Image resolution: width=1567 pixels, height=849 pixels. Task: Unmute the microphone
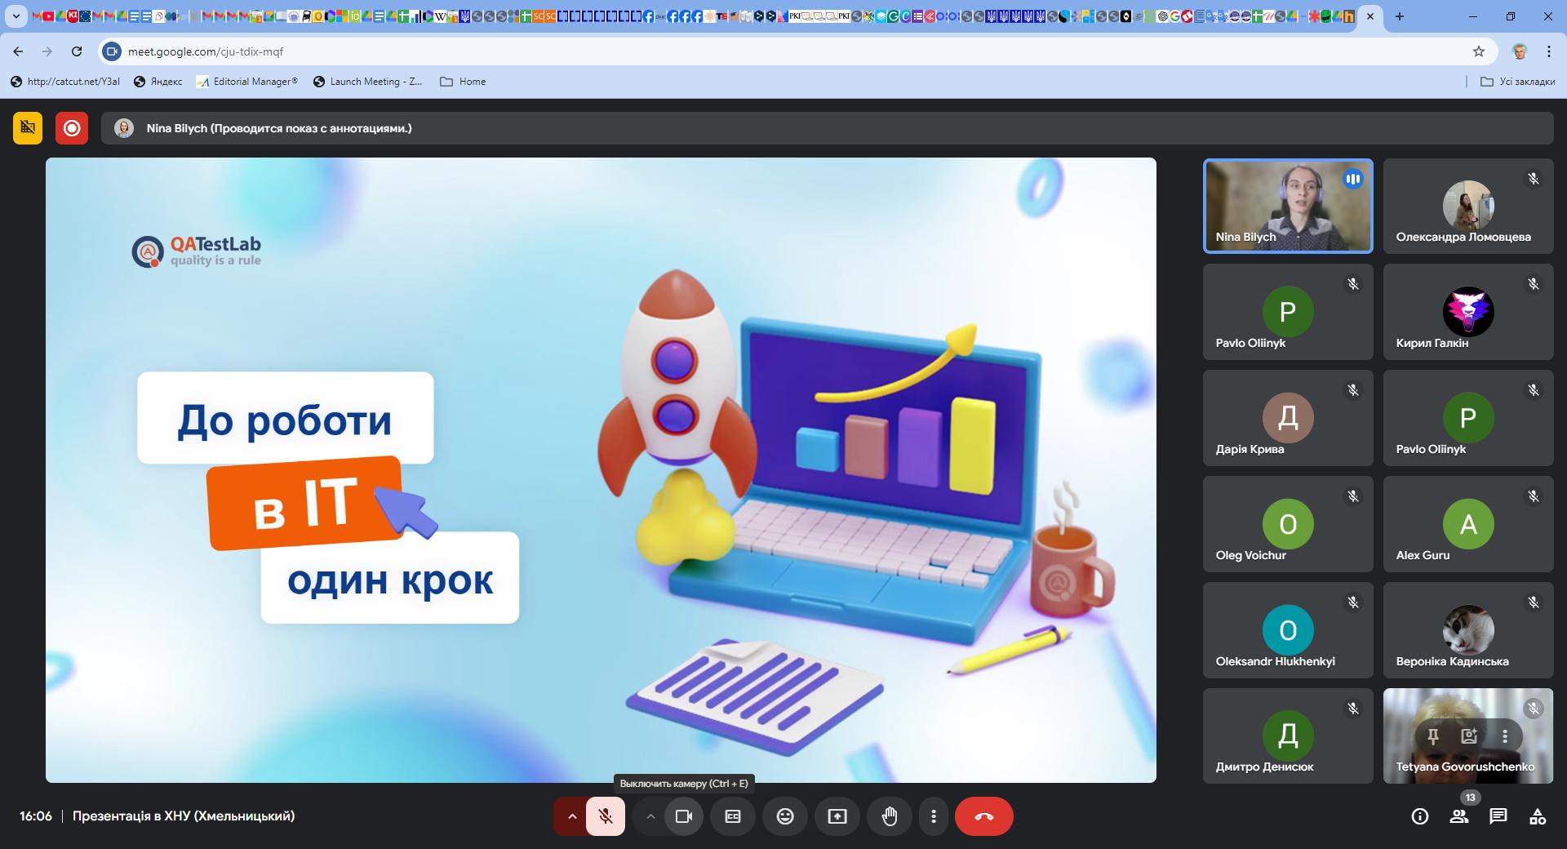pos(606,816)
